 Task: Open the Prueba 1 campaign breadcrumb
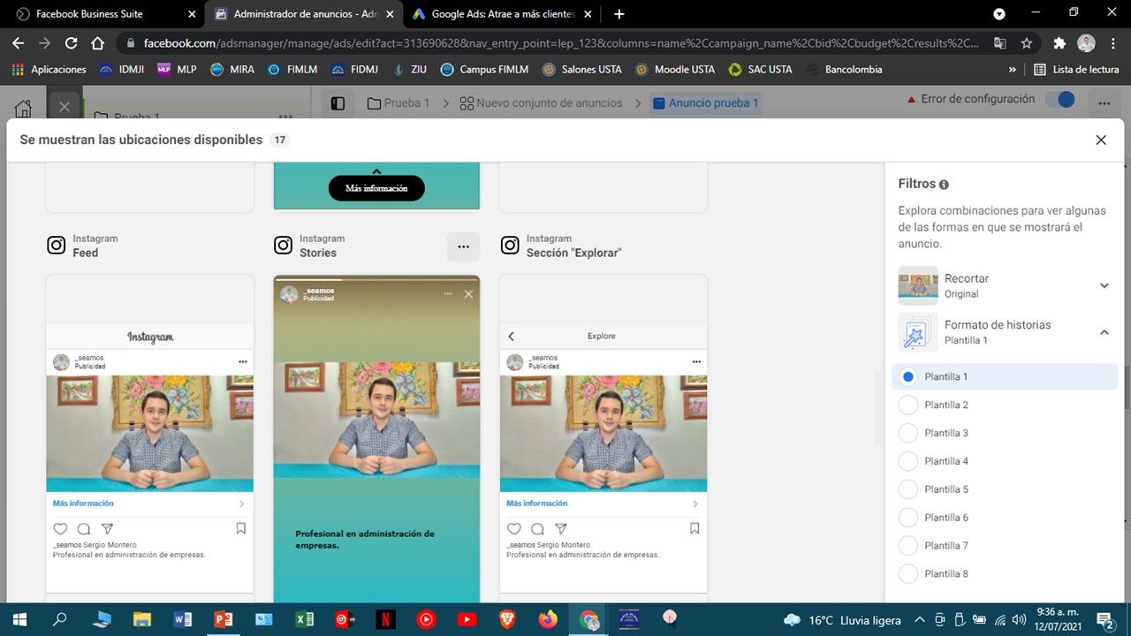coord(398,103)
